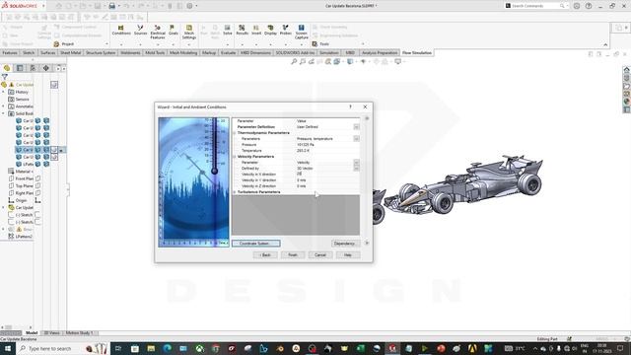Click the Dependency button
Image resolution: width=631 pixels, height=355 pixels.
tap(345, 244)
